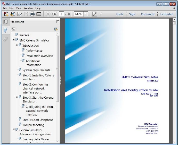Click the Performance bookmark icon

click(23, 50)
